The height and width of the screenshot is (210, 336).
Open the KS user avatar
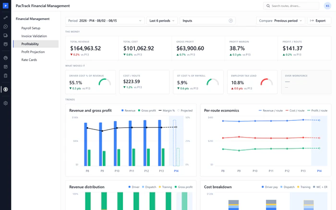(x=327, y=6)
